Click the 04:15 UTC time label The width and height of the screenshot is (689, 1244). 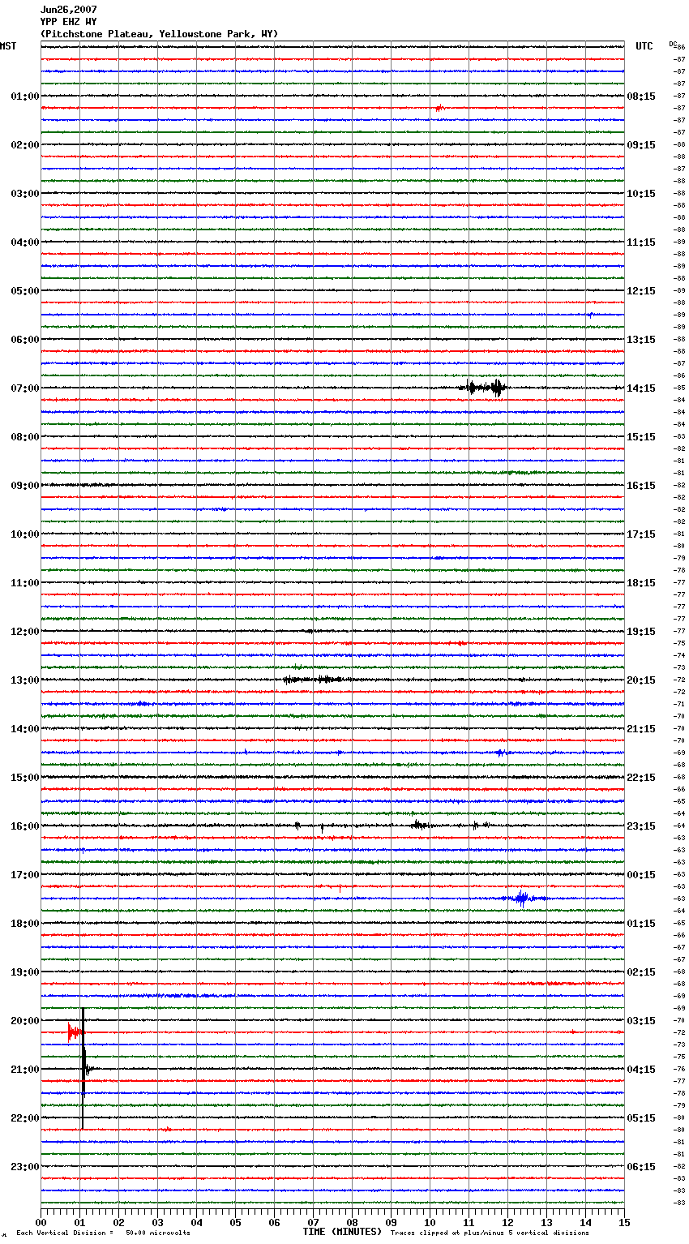click(641, 1070)
